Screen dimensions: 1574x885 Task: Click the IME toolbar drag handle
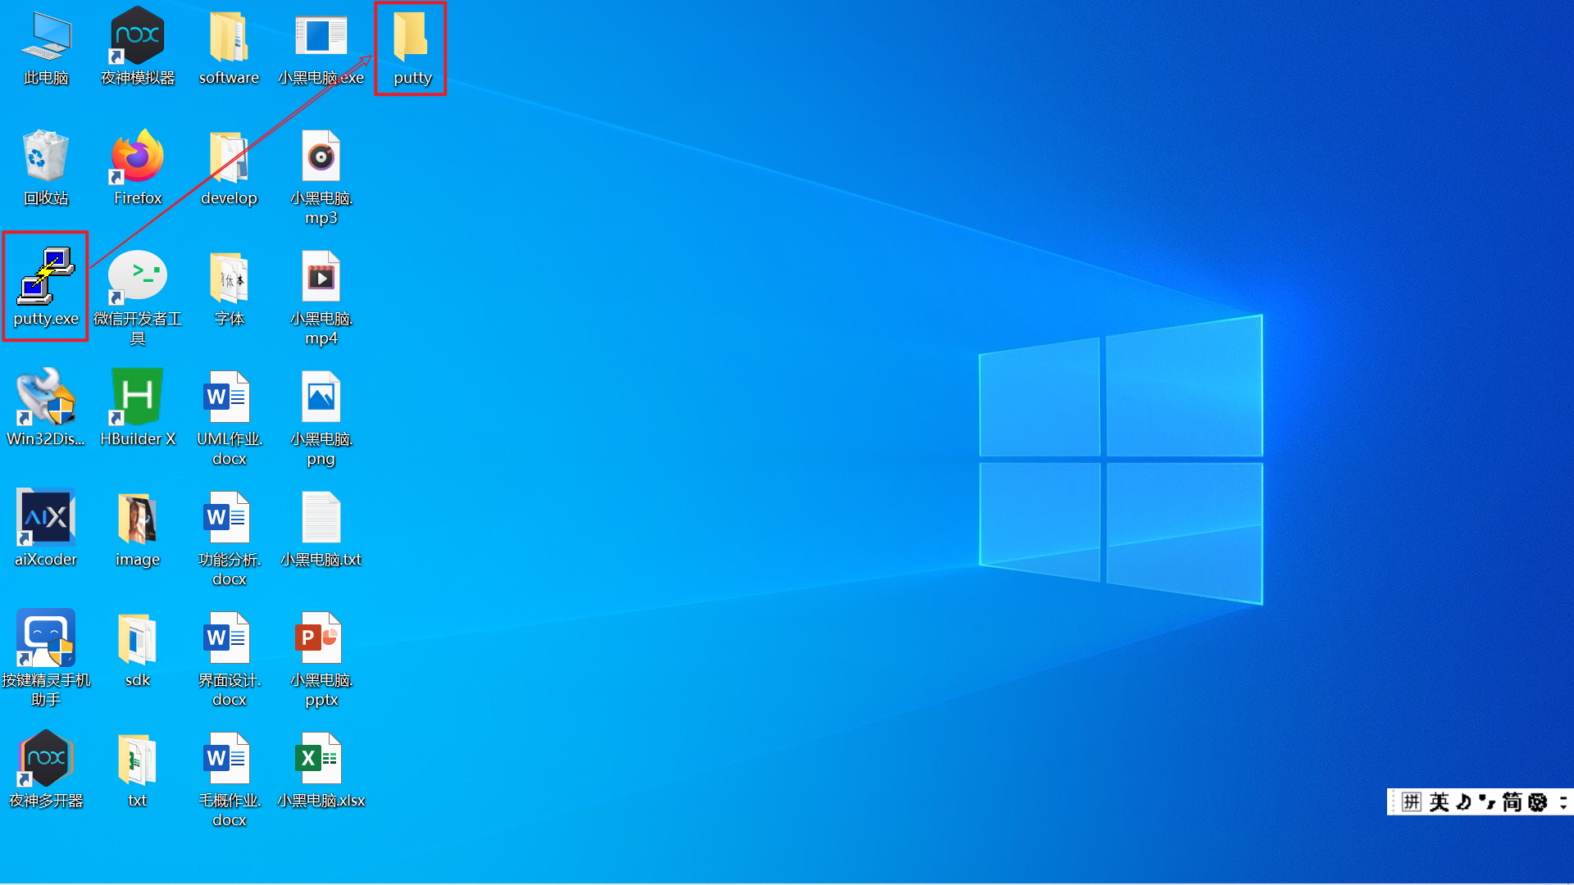pyautogui.click(x=1393, y=801)
